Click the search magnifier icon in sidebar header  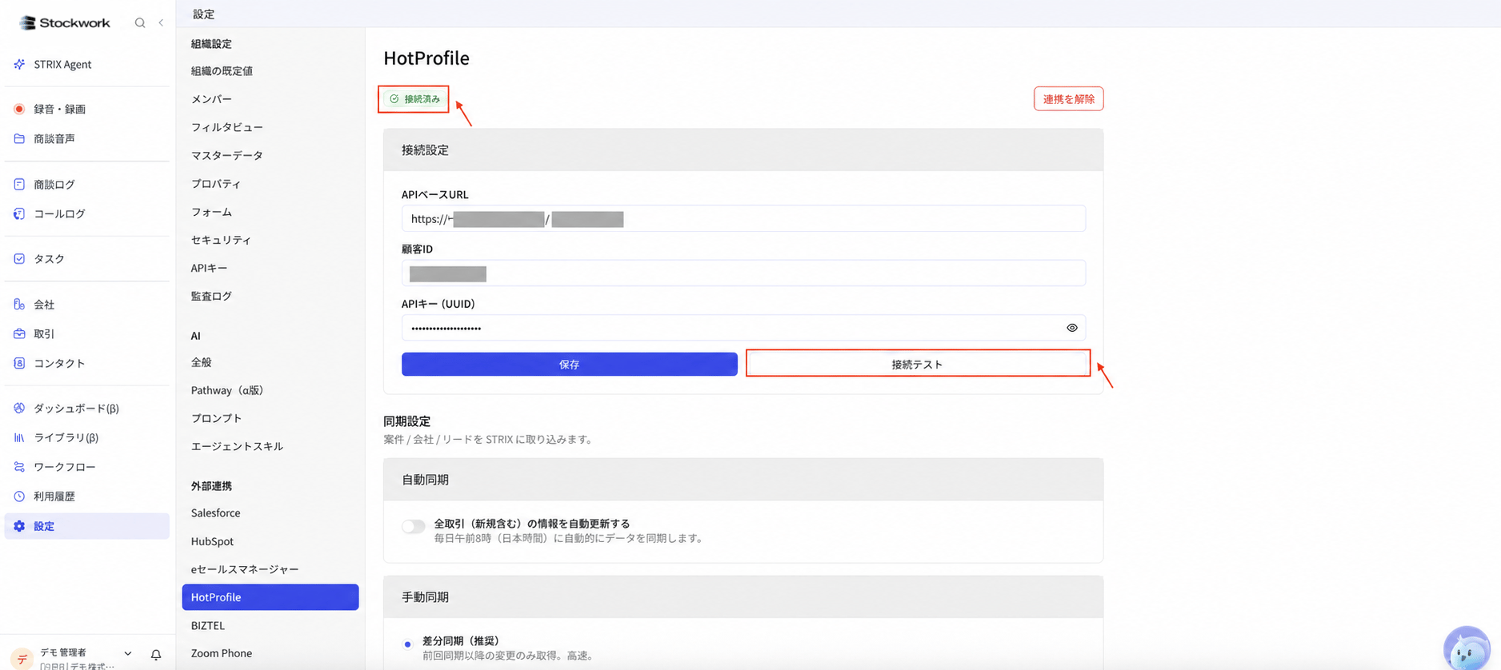[140, 23]
